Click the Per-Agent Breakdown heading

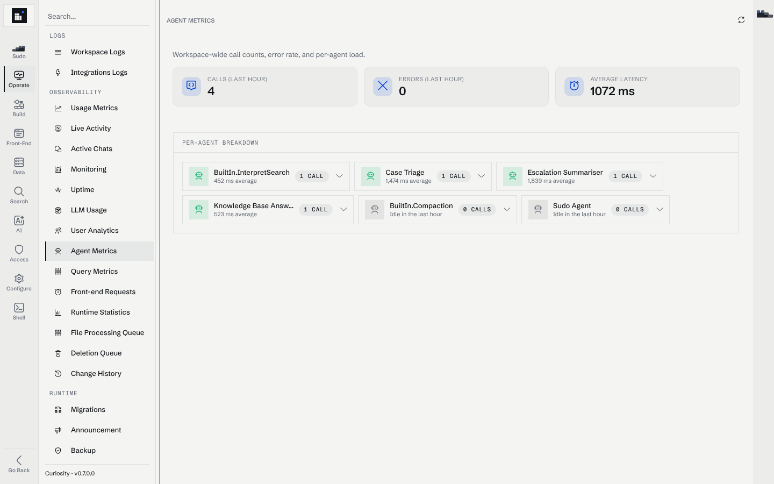pos(220,143)
